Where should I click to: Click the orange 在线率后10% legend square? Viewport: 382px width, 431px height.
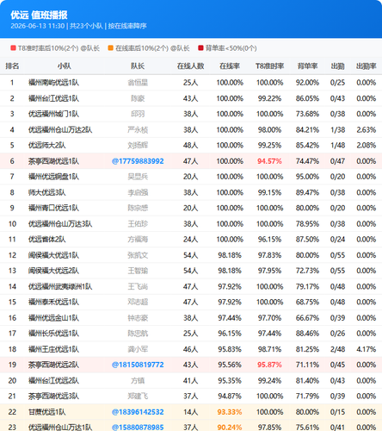point(110,48)
